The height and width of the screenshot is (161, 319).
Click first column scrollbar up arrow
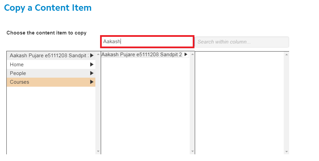point(98,54)
